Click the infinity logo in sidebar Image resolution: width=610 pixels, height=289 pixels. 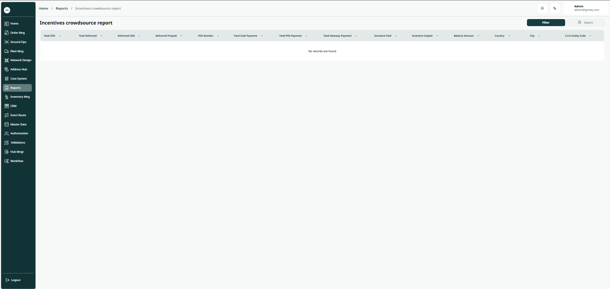(x=7, y=10)
